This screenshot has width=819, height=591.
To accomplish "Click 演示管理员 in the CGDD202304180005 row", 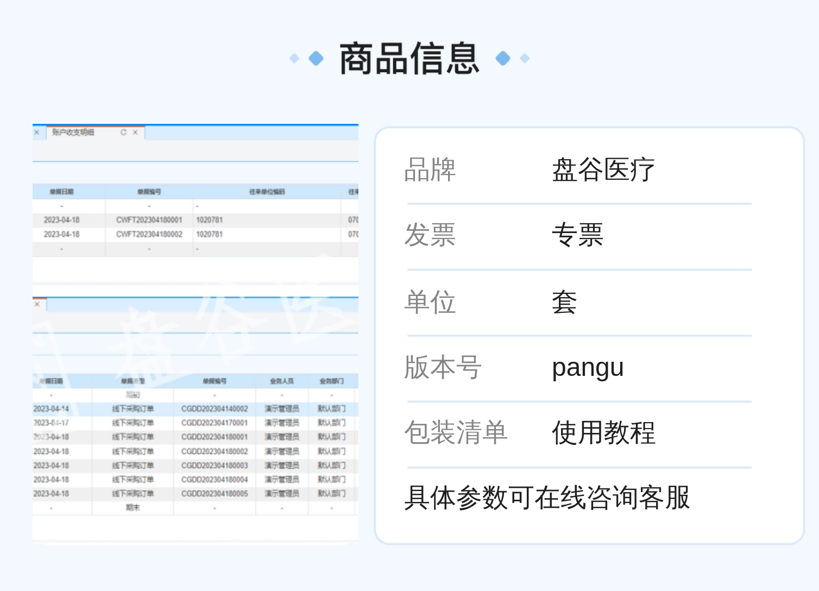I will (282, 494).
